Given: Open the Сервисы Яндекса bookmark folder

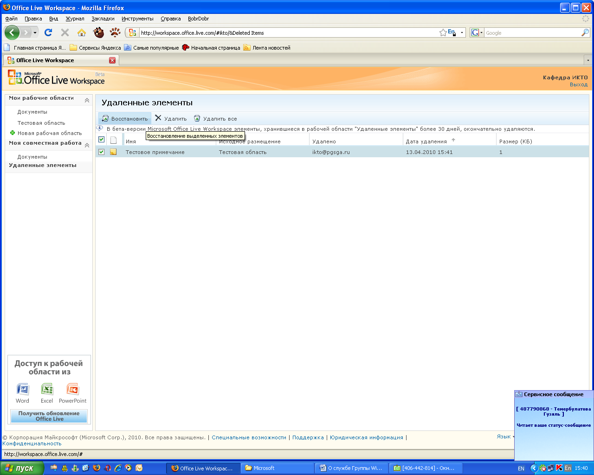Looking at the screenshot, I should [95, 47].
